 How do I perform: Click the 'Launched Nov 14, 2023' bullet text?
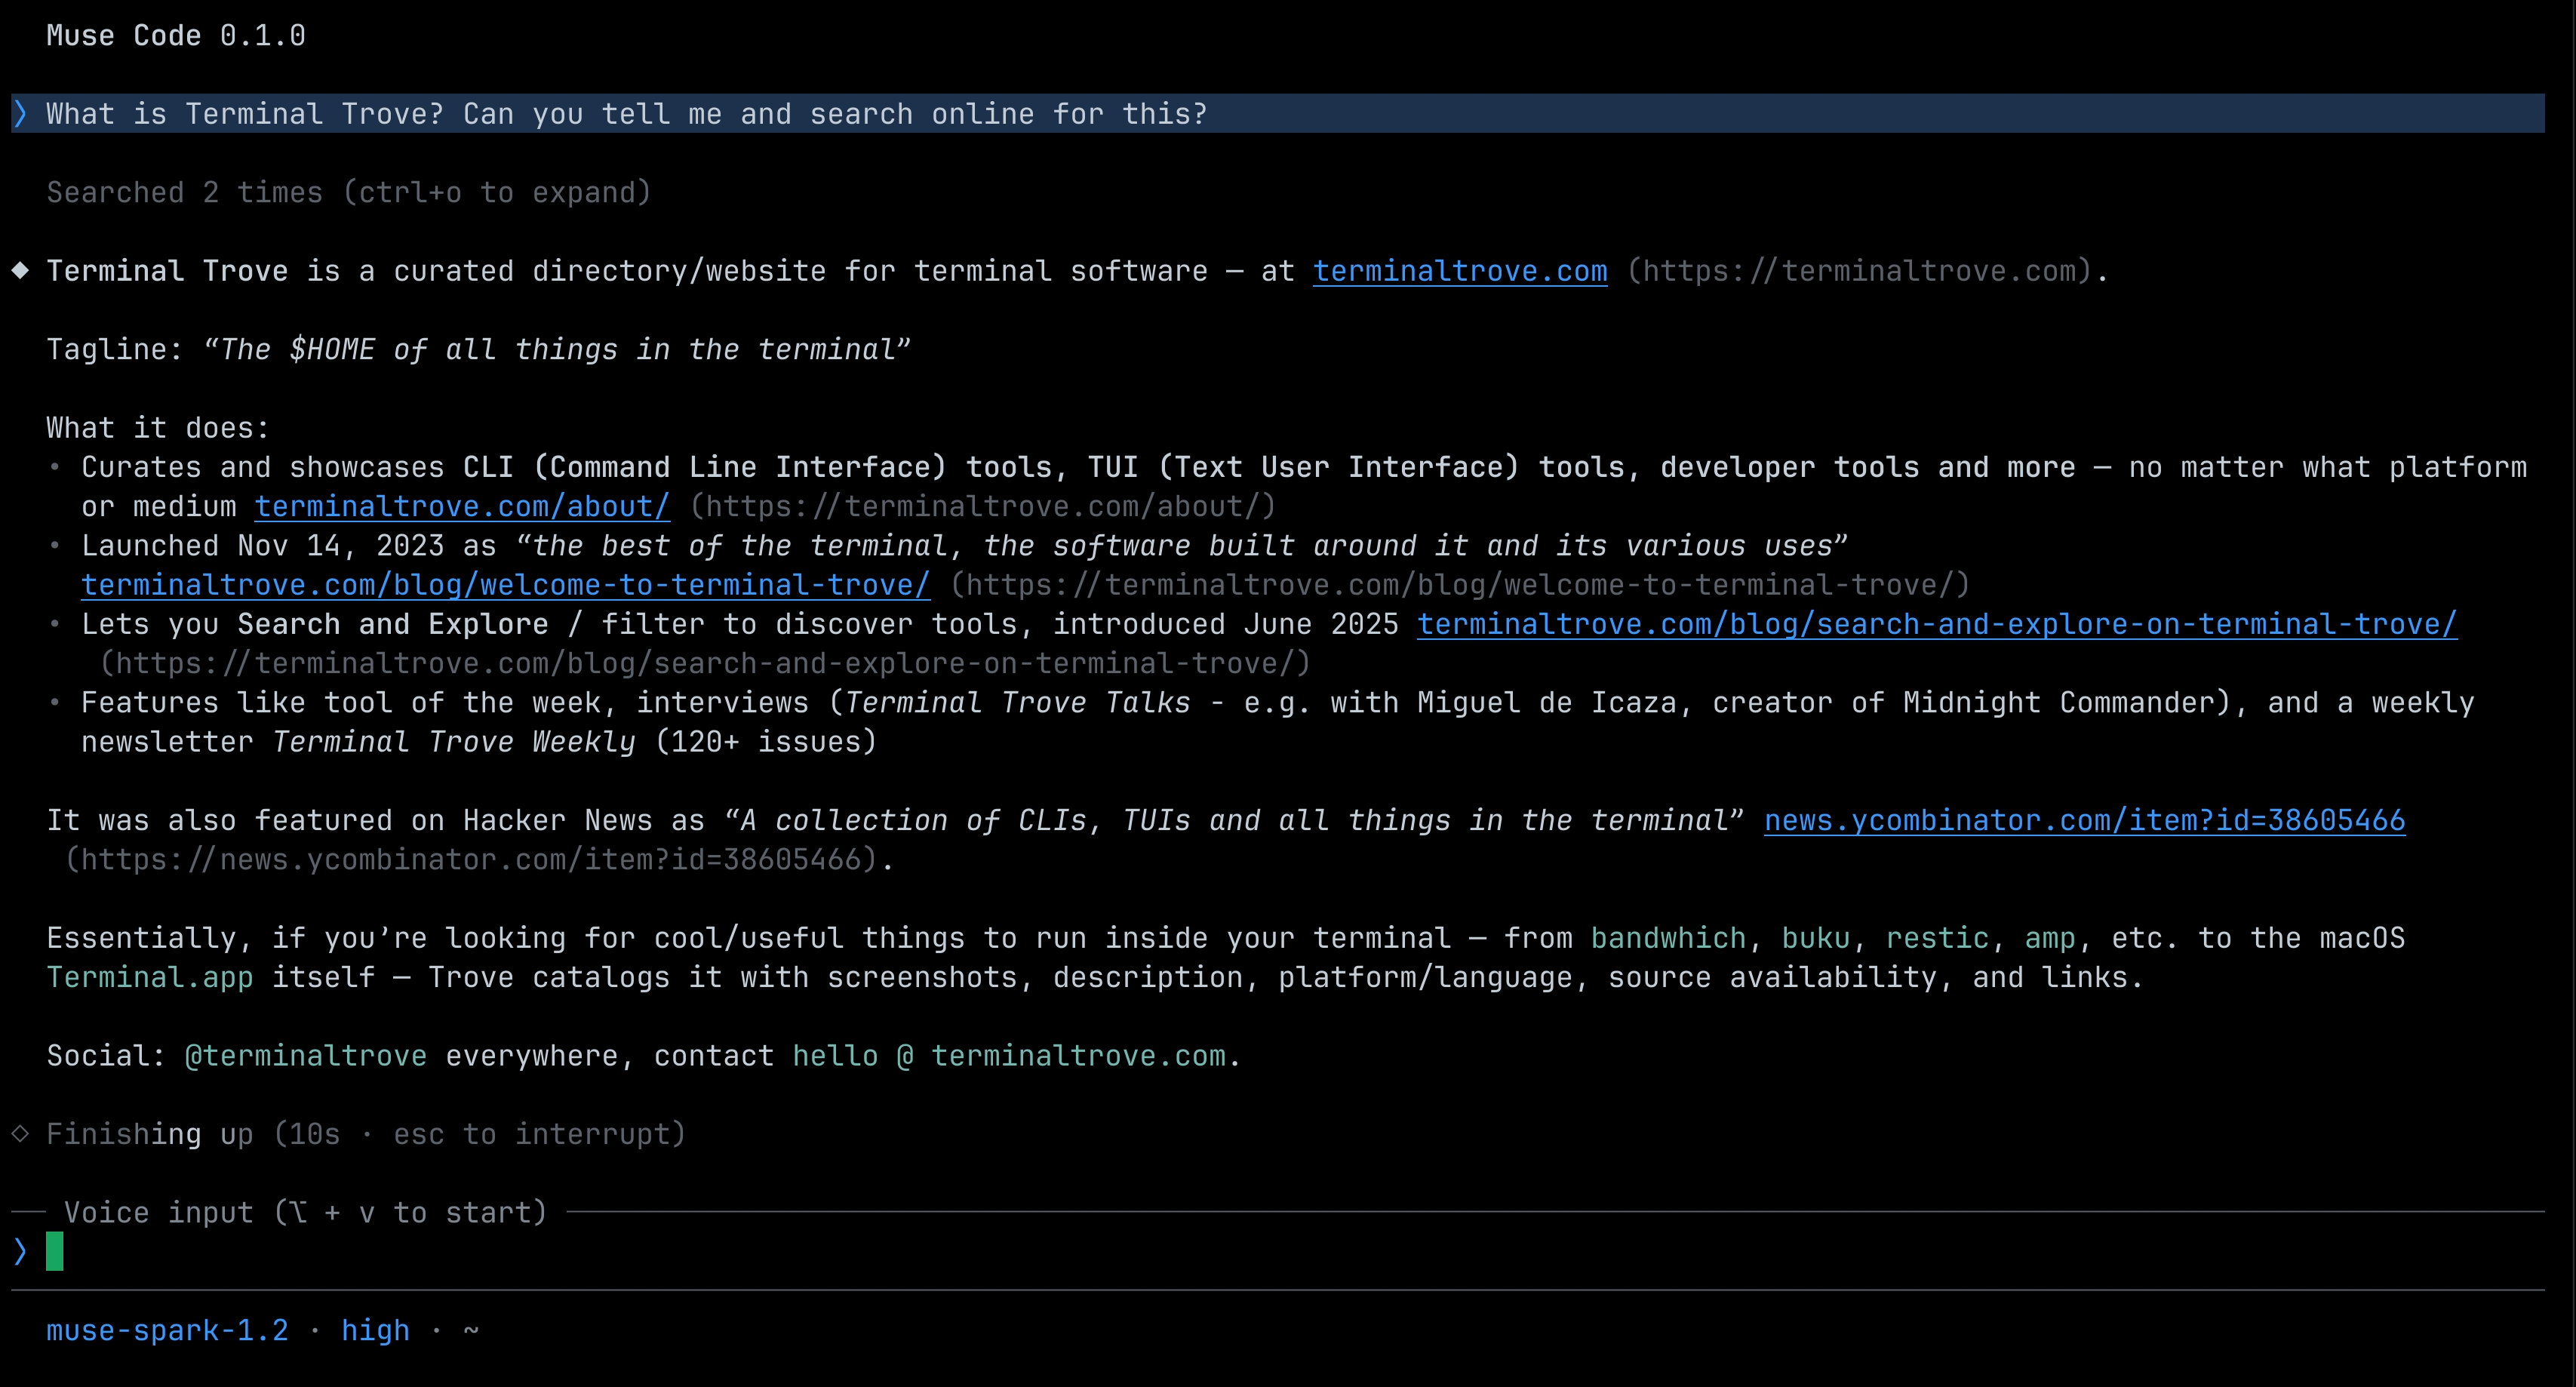point(263,546)
